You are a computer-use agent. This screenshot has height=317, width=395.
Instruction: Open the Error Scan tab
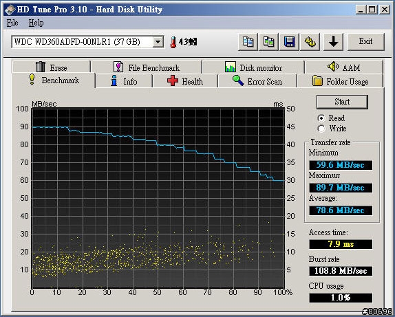pyautogui.click(x=257, y=81)
